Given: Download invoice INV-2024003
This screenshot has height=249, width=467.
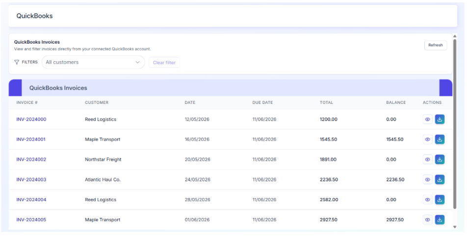Looking at the screenshot, I should pyautogui.click(x=440, y=179).
